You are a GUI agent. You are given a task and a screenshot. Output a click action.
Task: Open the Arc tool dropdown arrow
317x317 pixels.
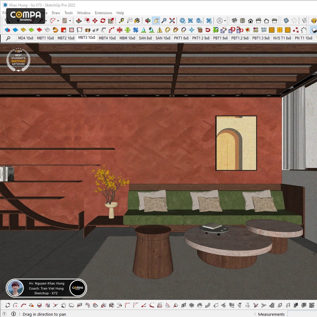tap(58, 21)
